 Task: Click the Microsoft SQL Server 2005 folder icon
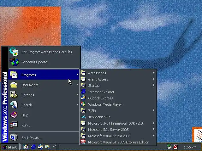tap(83, 129)
